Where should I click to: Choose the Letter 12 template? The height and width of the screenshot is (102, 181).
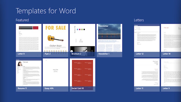pos(147,40)
